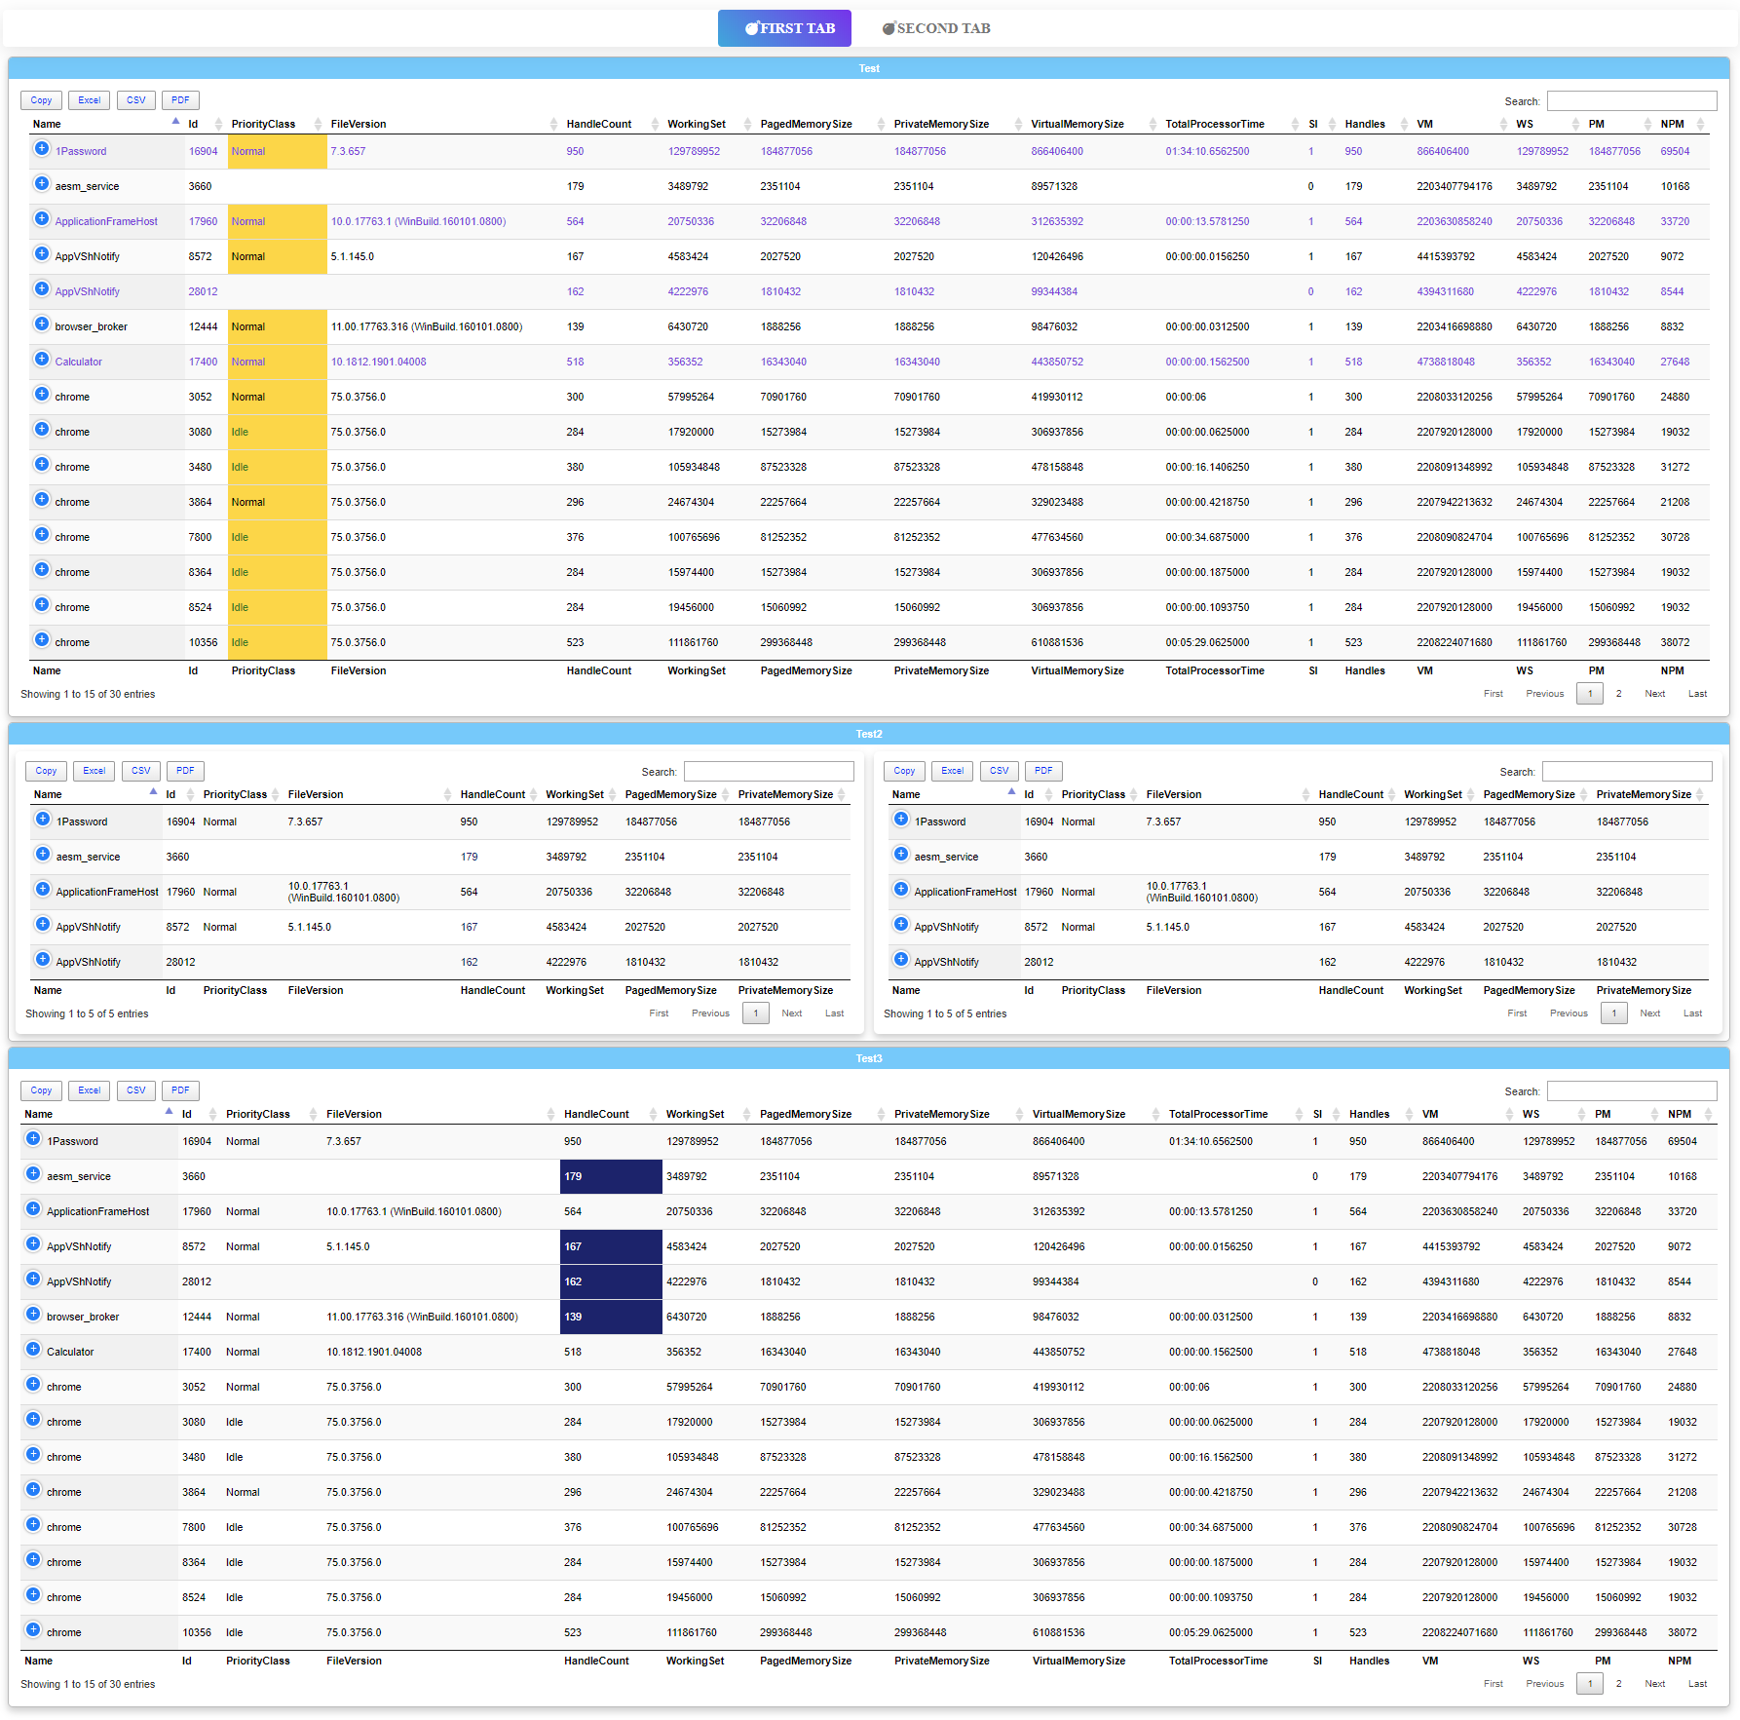Screen dimensions: 1740x1720
Task: Toggle sorting on the Id column
Action: point(216,124)
